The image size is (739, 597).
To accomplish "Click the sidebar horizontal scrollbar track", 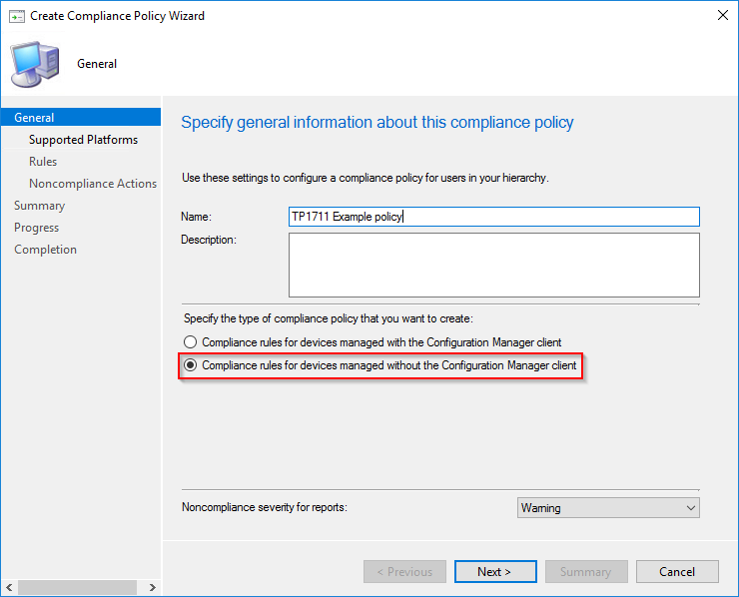I will [x=80, y=588].
